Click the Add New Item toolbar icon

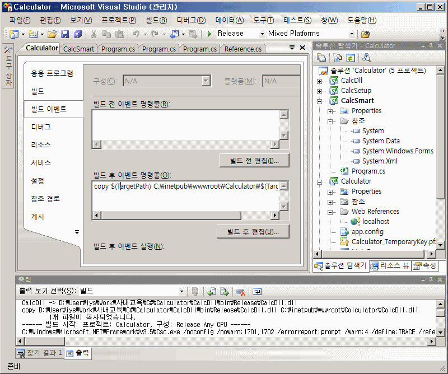point(33,34)
